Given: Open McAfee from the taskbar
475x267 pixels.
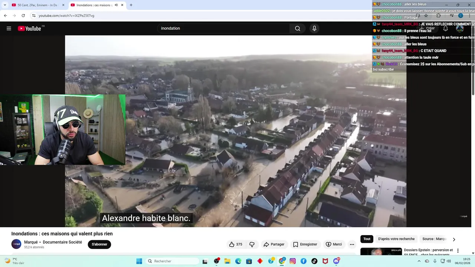Looking at the screenshot, I should point(325,261).
